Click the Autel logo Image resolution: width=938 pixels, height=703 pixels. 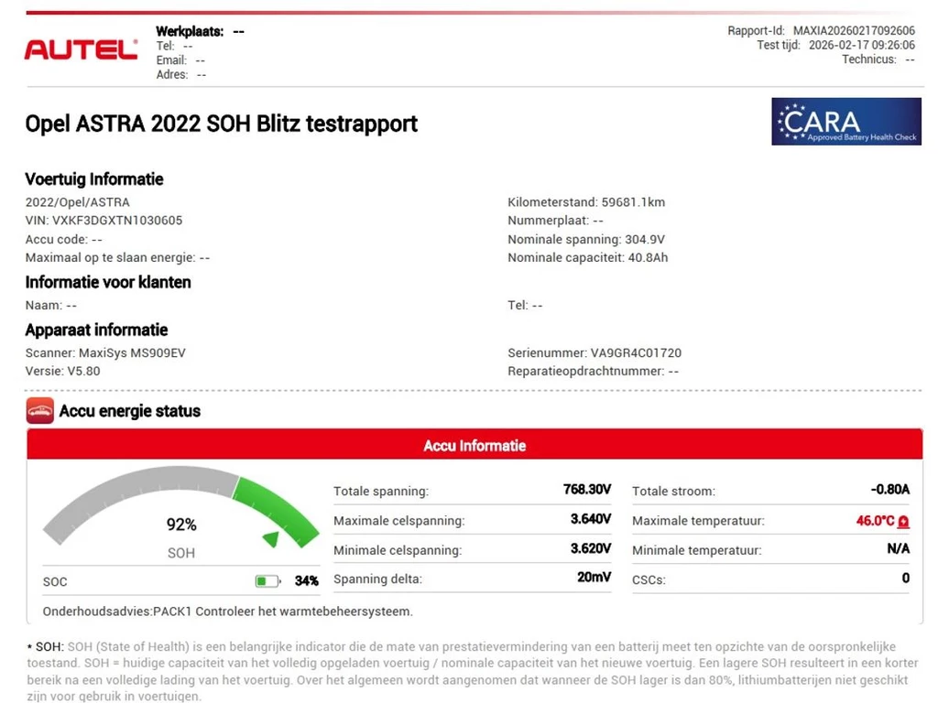click(81, 49)
